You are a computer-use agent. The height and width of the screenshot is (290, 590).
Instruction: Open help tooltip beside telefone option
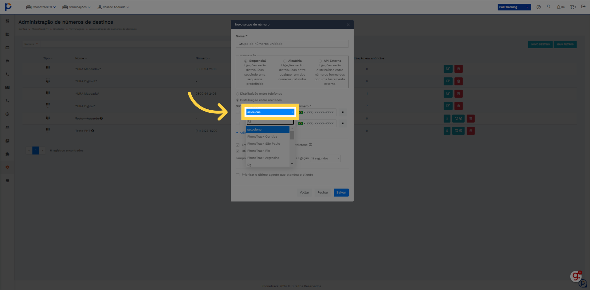[310, 145]
